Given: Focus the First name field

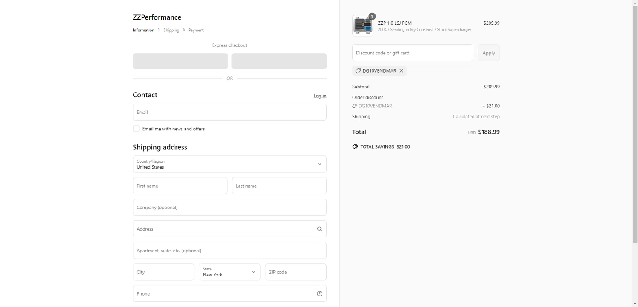Looking at the screenshot, I should point(180,186).
